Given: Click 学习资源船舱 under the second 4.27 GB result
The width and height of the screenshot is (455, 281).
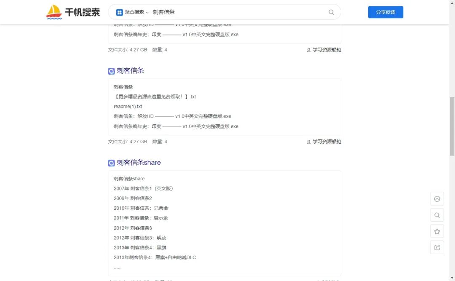Looking at the screenshot, I should pos(327,142).
